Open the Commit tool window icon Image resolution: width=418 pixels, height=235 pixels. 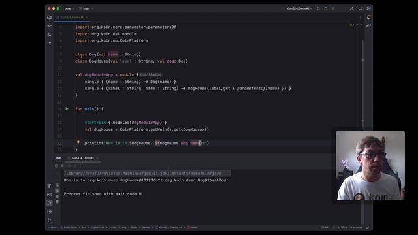click(x=50, y=26)
